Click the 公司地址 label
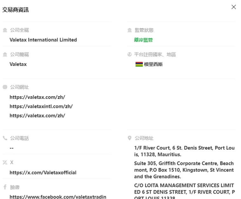The height and width of the screenshot is (199, 241). (144, 138)
